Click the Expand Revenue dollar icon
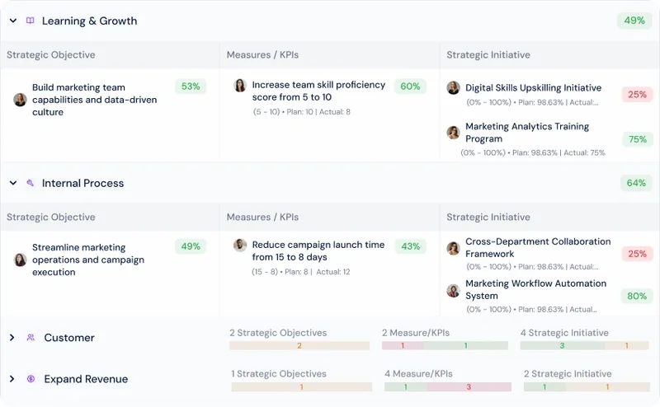 pyautogui.click(x=31, y=378)
